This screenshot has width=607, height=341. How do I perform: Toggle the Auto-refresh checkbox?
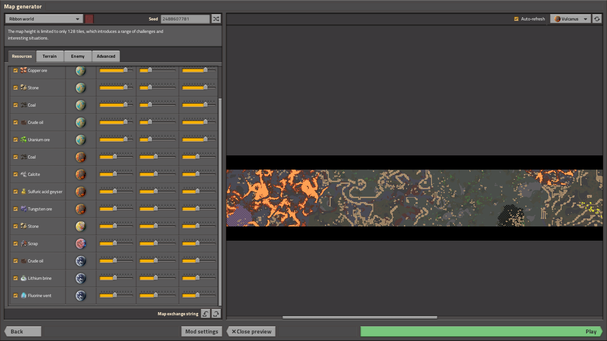[x=516, y=19]
